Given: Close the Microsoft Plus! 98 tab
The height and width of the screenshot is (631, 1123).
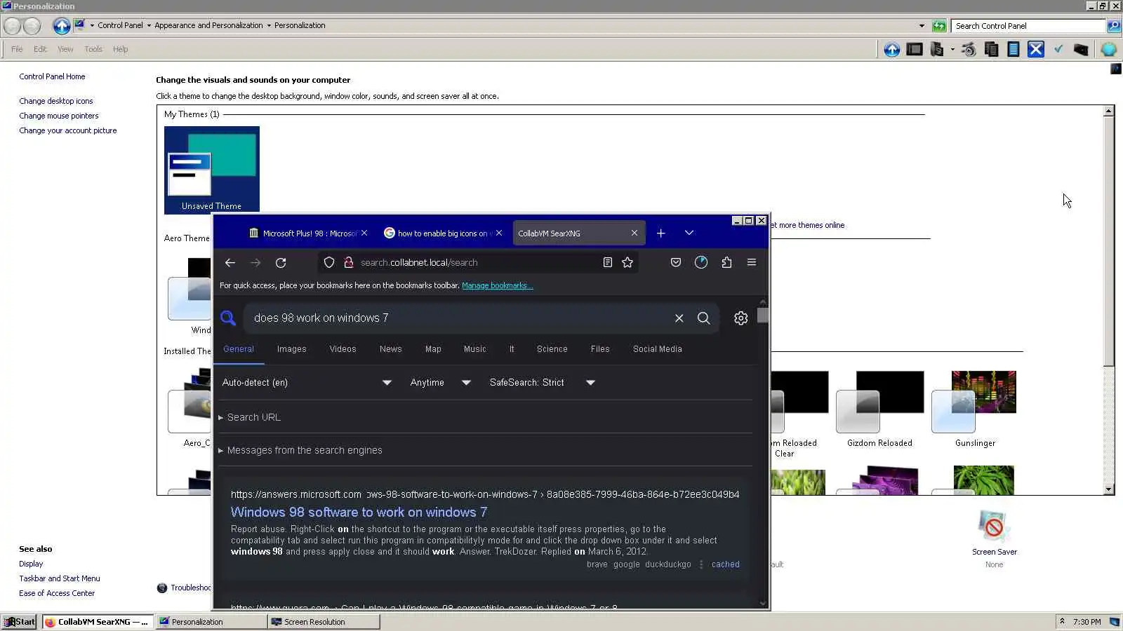Looking at the screenshot, I should pyautogui.click(x=364, y=233).
